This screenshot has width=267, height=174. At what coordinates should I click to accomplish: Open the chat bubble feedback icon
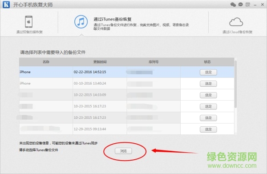click(240, 4)
